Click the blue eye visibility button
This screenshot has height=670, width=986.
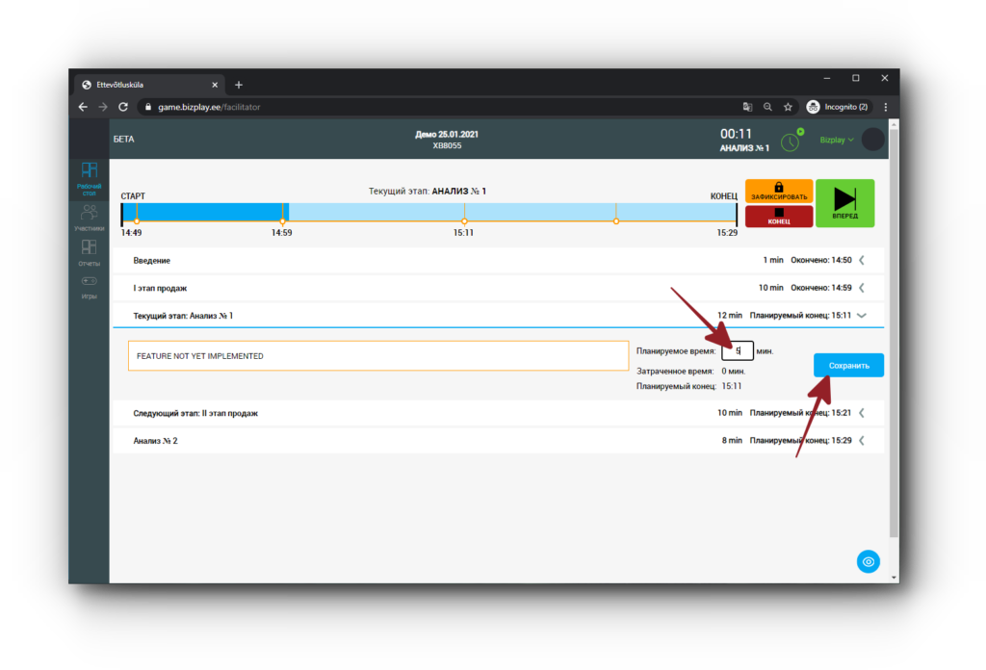[x=869, y=561]
